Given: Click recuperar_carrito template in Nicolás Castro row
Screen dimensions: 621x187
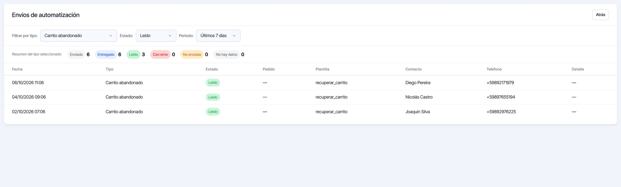Looking at the screenshot, I should point(332,97).
